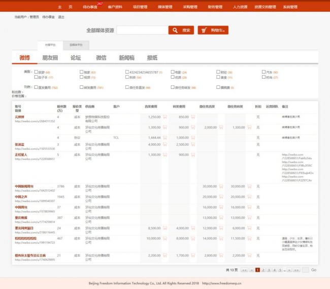Click the orange 搜索 button
Image resolution: width=330 pixels, height=289 pixels.
click(x=181, y=30)
